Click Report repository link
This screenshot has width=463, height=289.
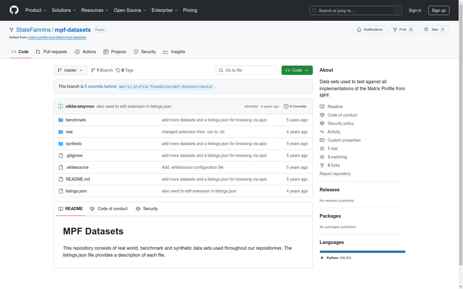click(x=335, y=174)
